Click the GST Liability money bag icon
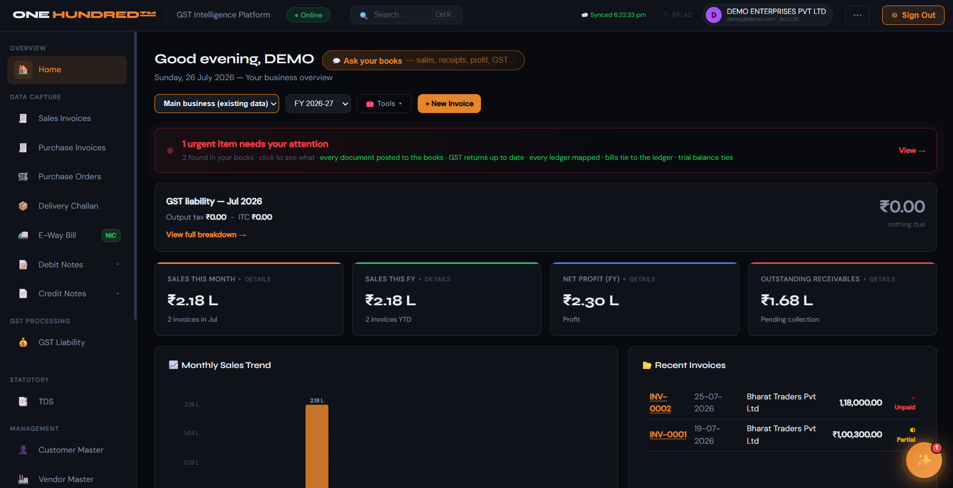The height and width of the screenshot is (488, 953). pyautogui.click(x=23, y=343)
